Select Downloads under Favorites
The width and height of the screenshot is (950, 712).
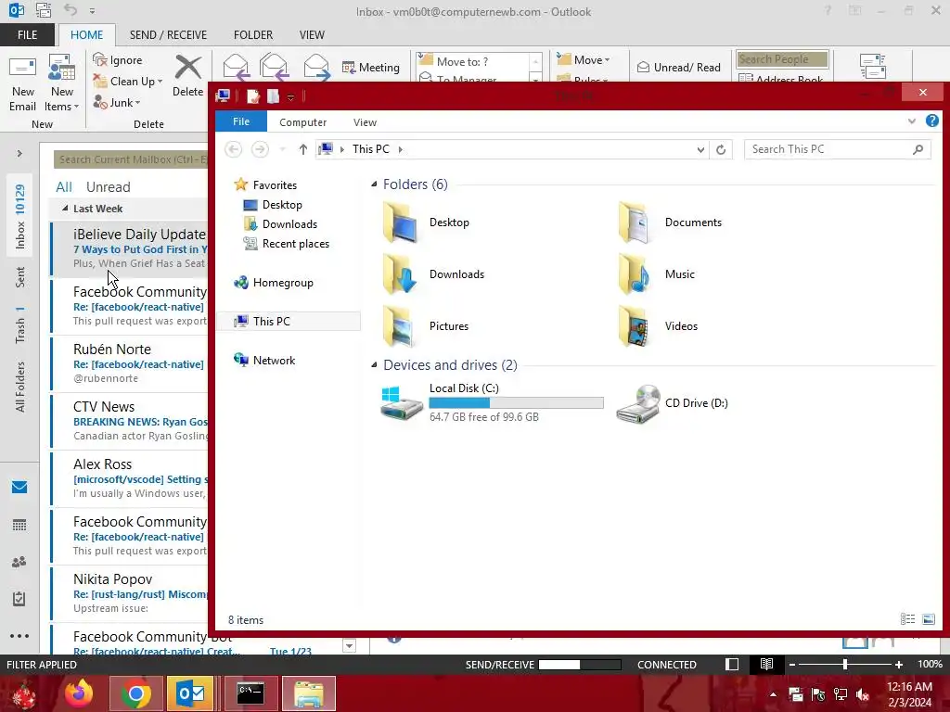[x=281, y=224]
